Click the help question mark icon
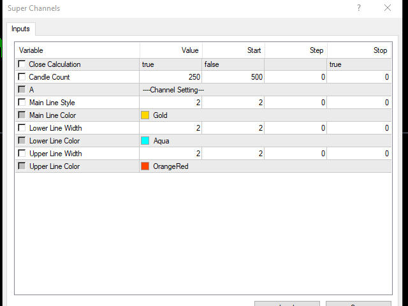The width and height of the screenshot is (408, 306). pyautogui.click(x=359, y=8)
